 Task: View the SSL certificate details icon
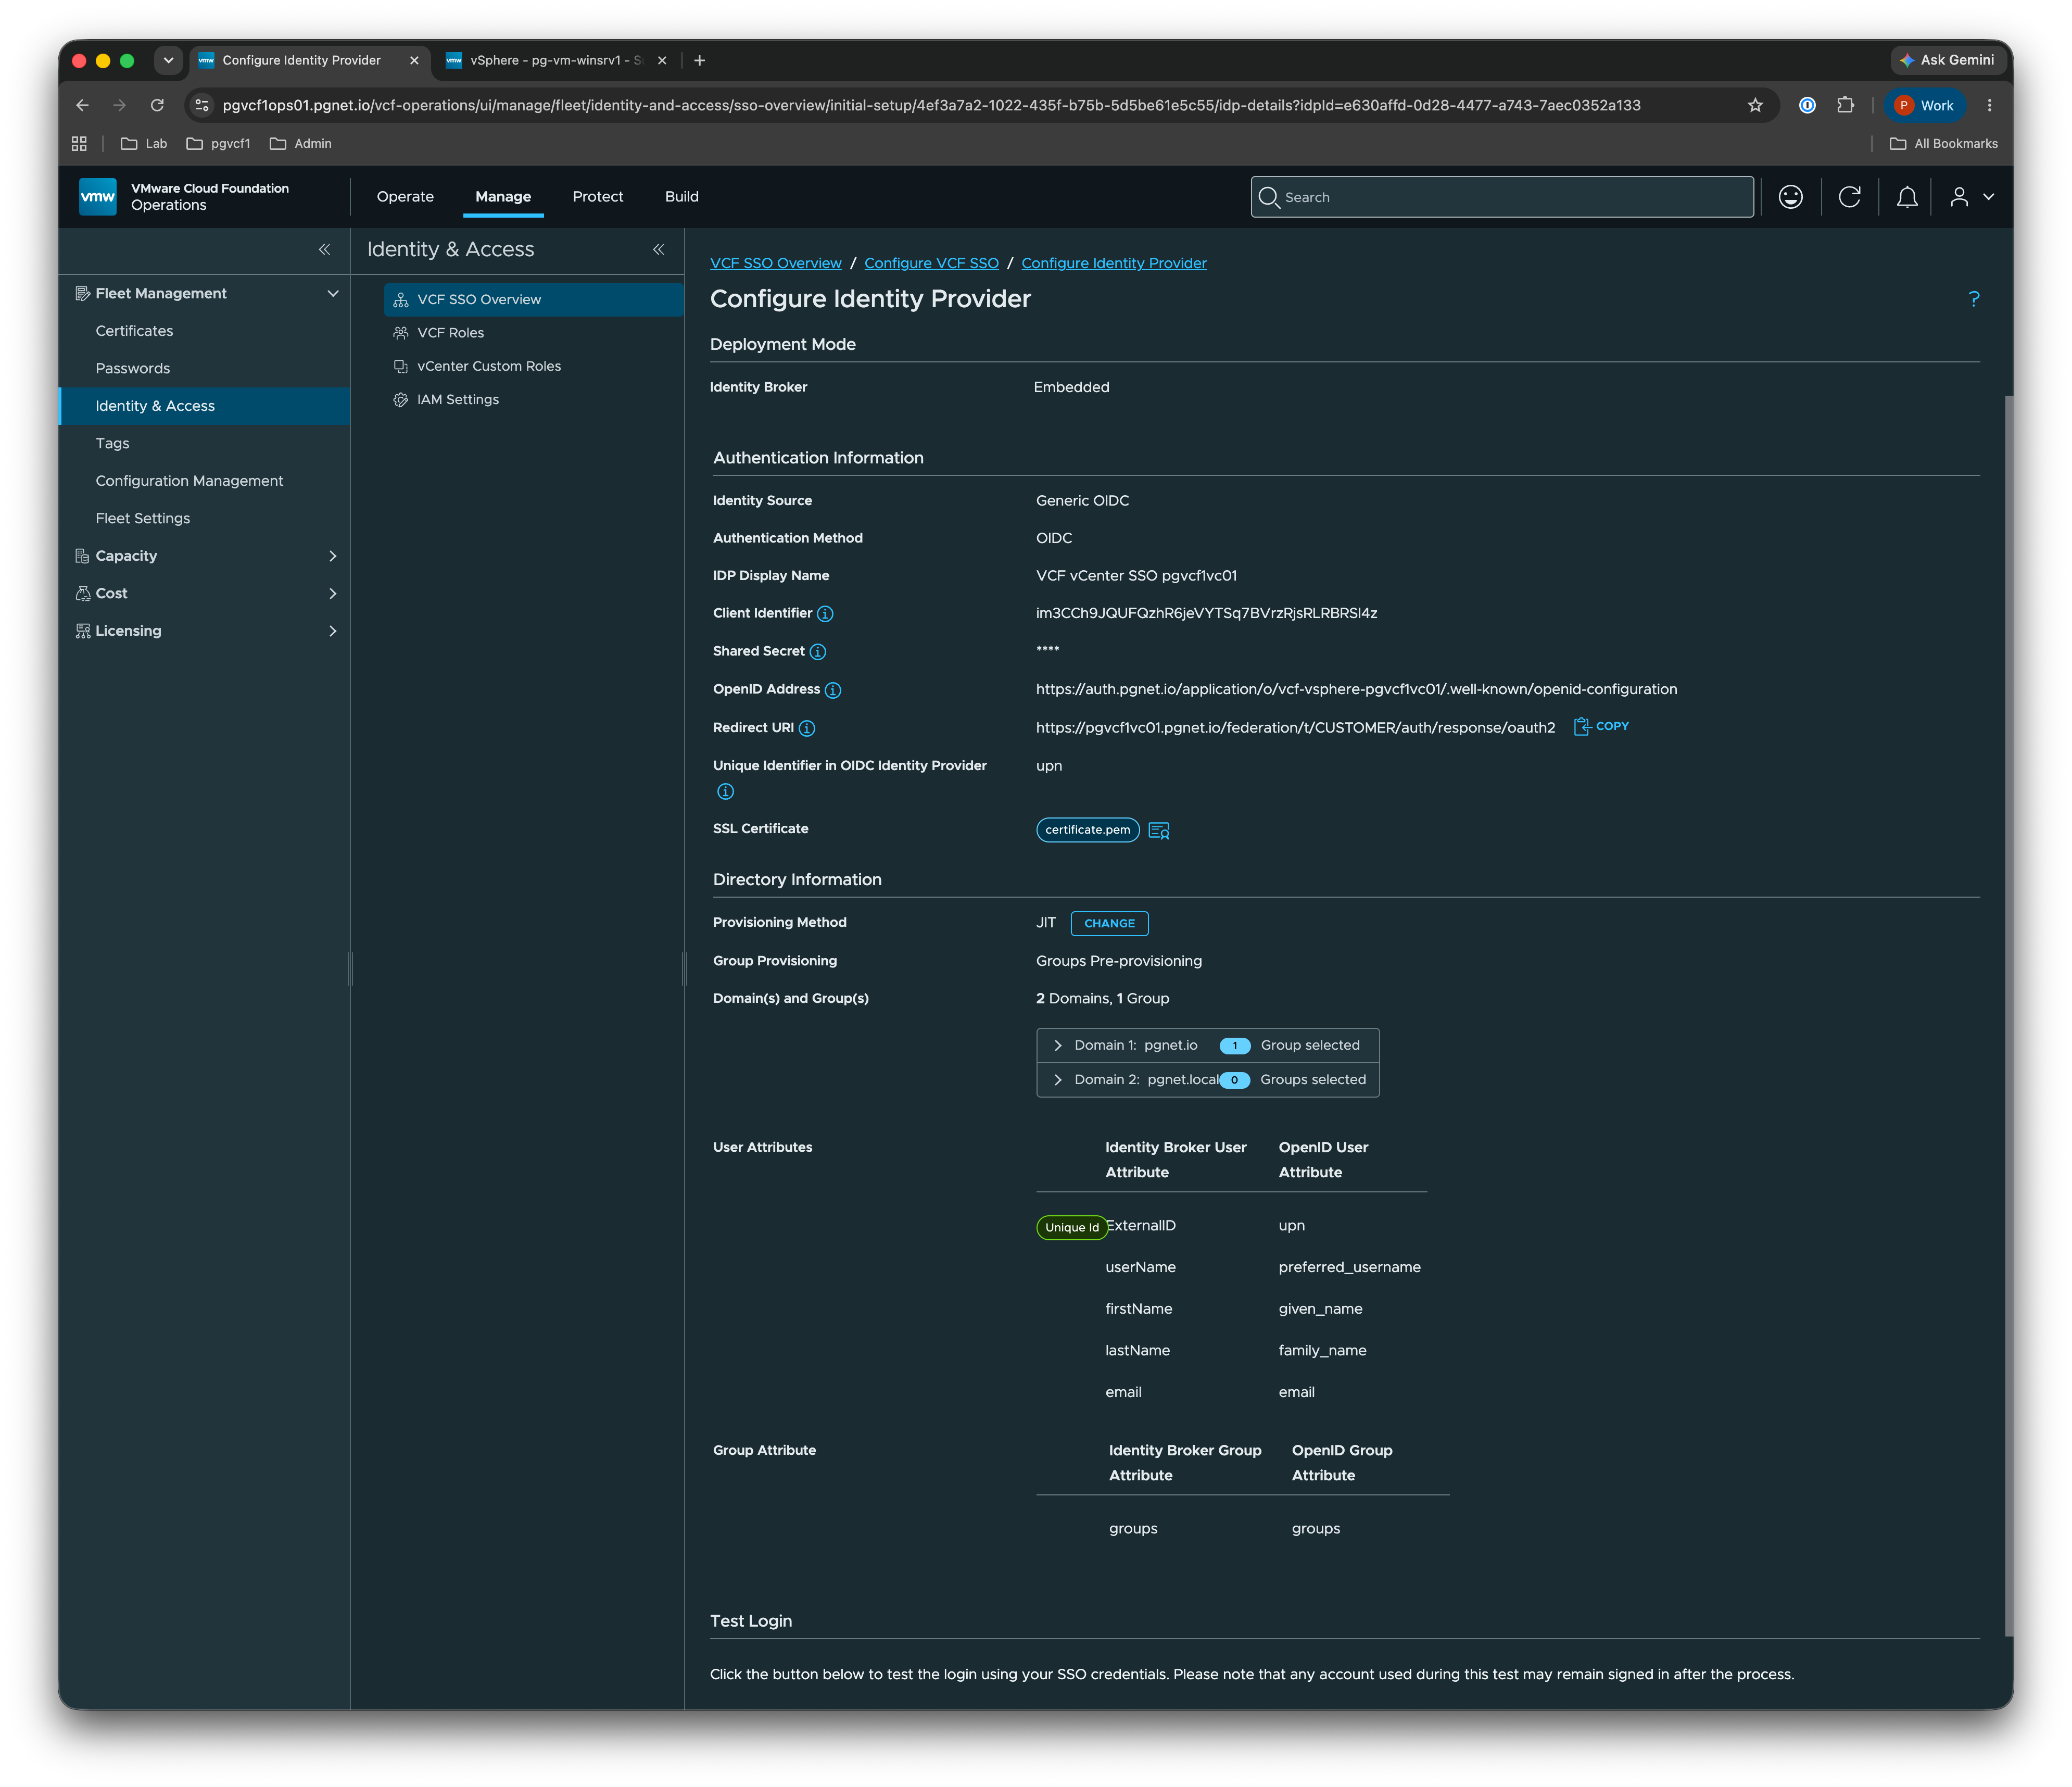(x=1159, y=830)
